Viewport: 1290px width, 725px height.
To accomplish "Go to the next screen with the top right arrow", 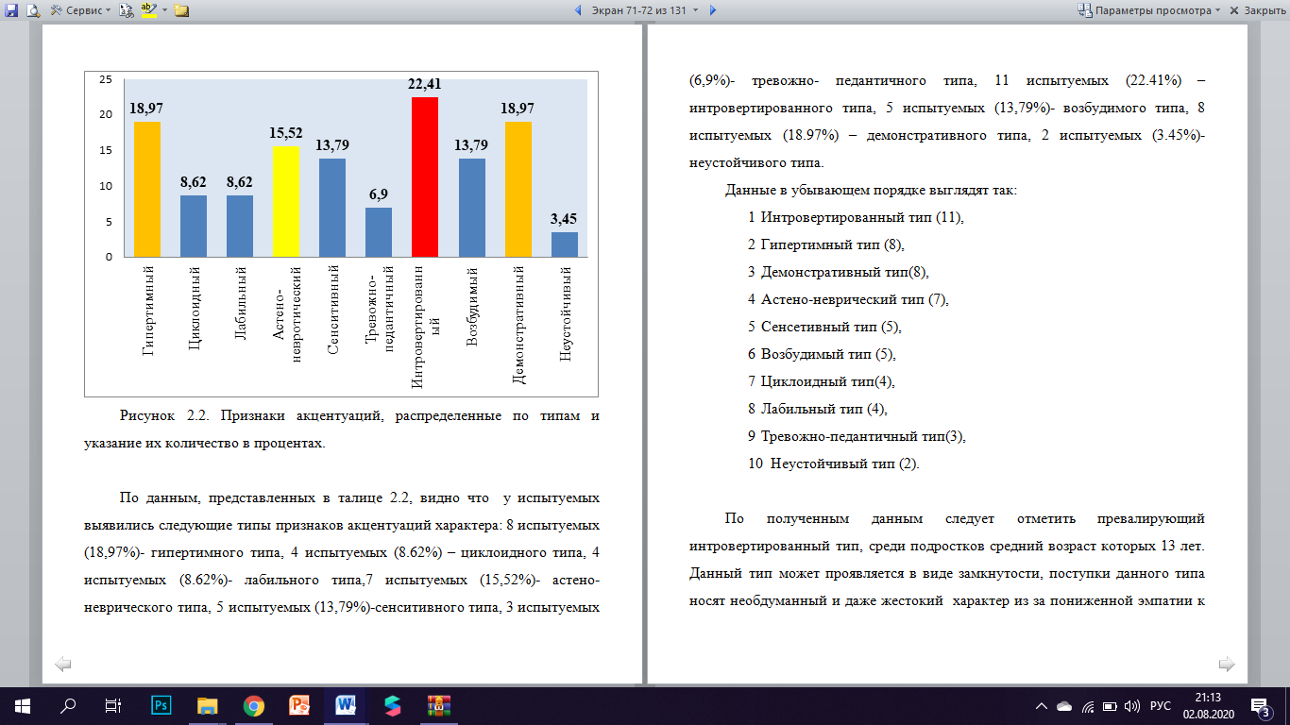I will click(713, 11).
